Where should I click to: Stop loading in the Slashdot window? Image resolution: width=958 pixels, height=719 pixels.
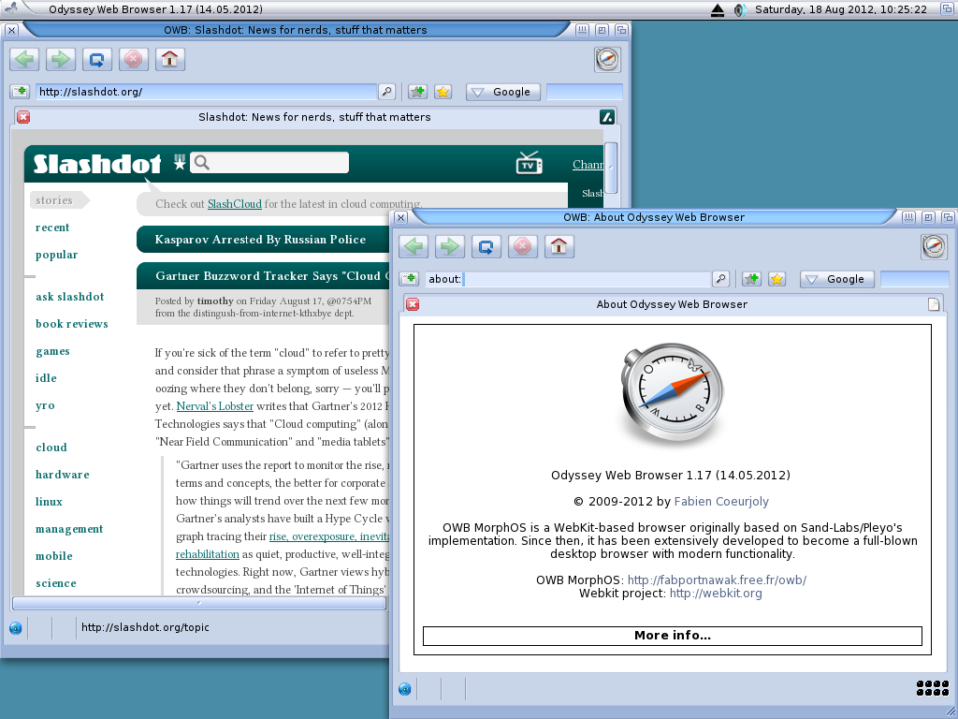133,59
